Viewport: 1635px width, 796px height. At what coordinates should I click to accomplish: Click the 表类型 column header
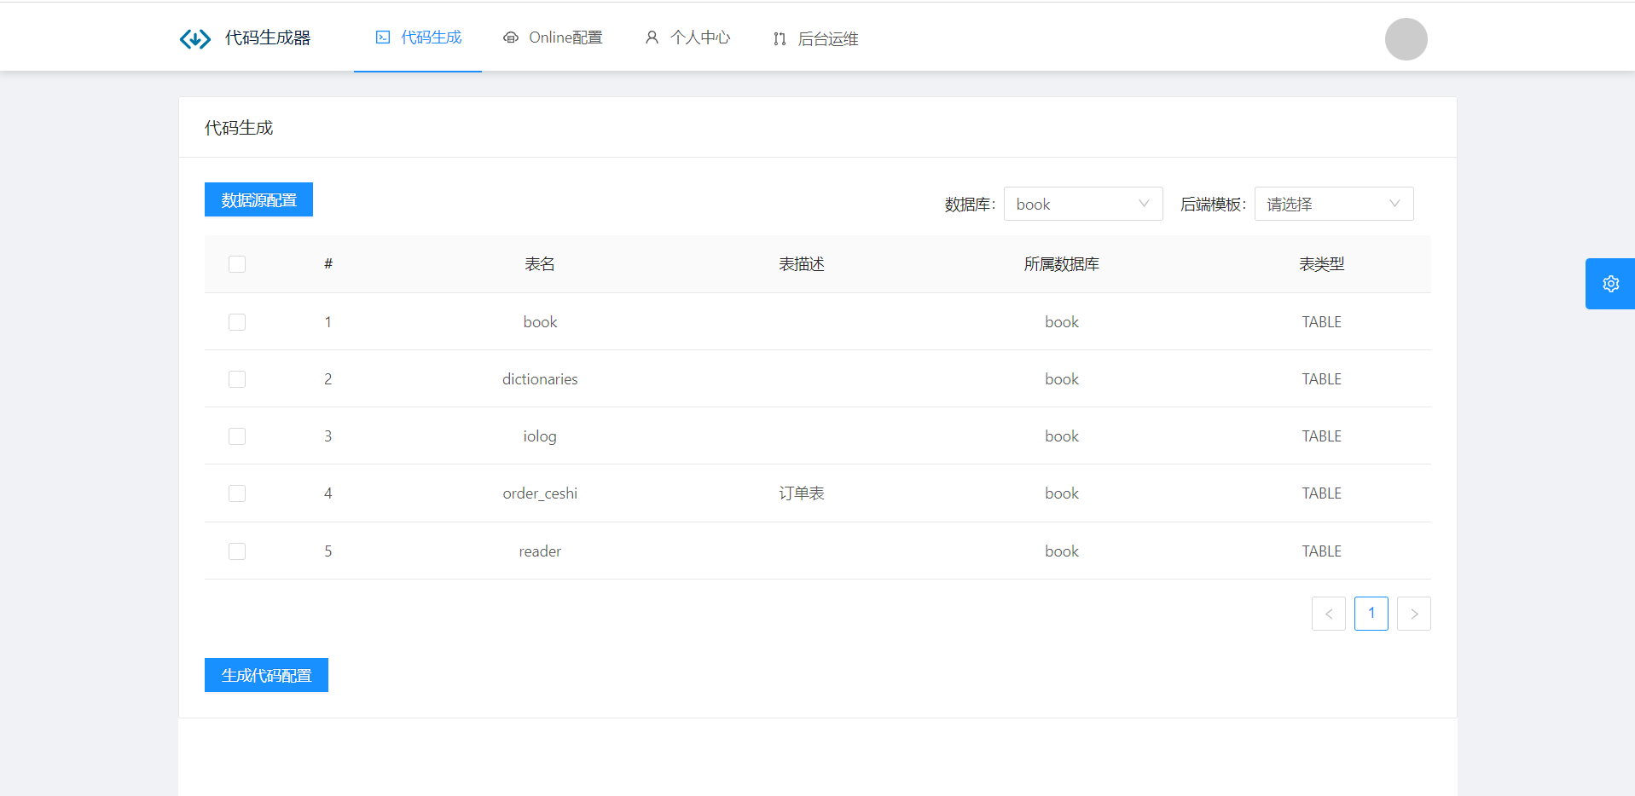[1322, 264]
